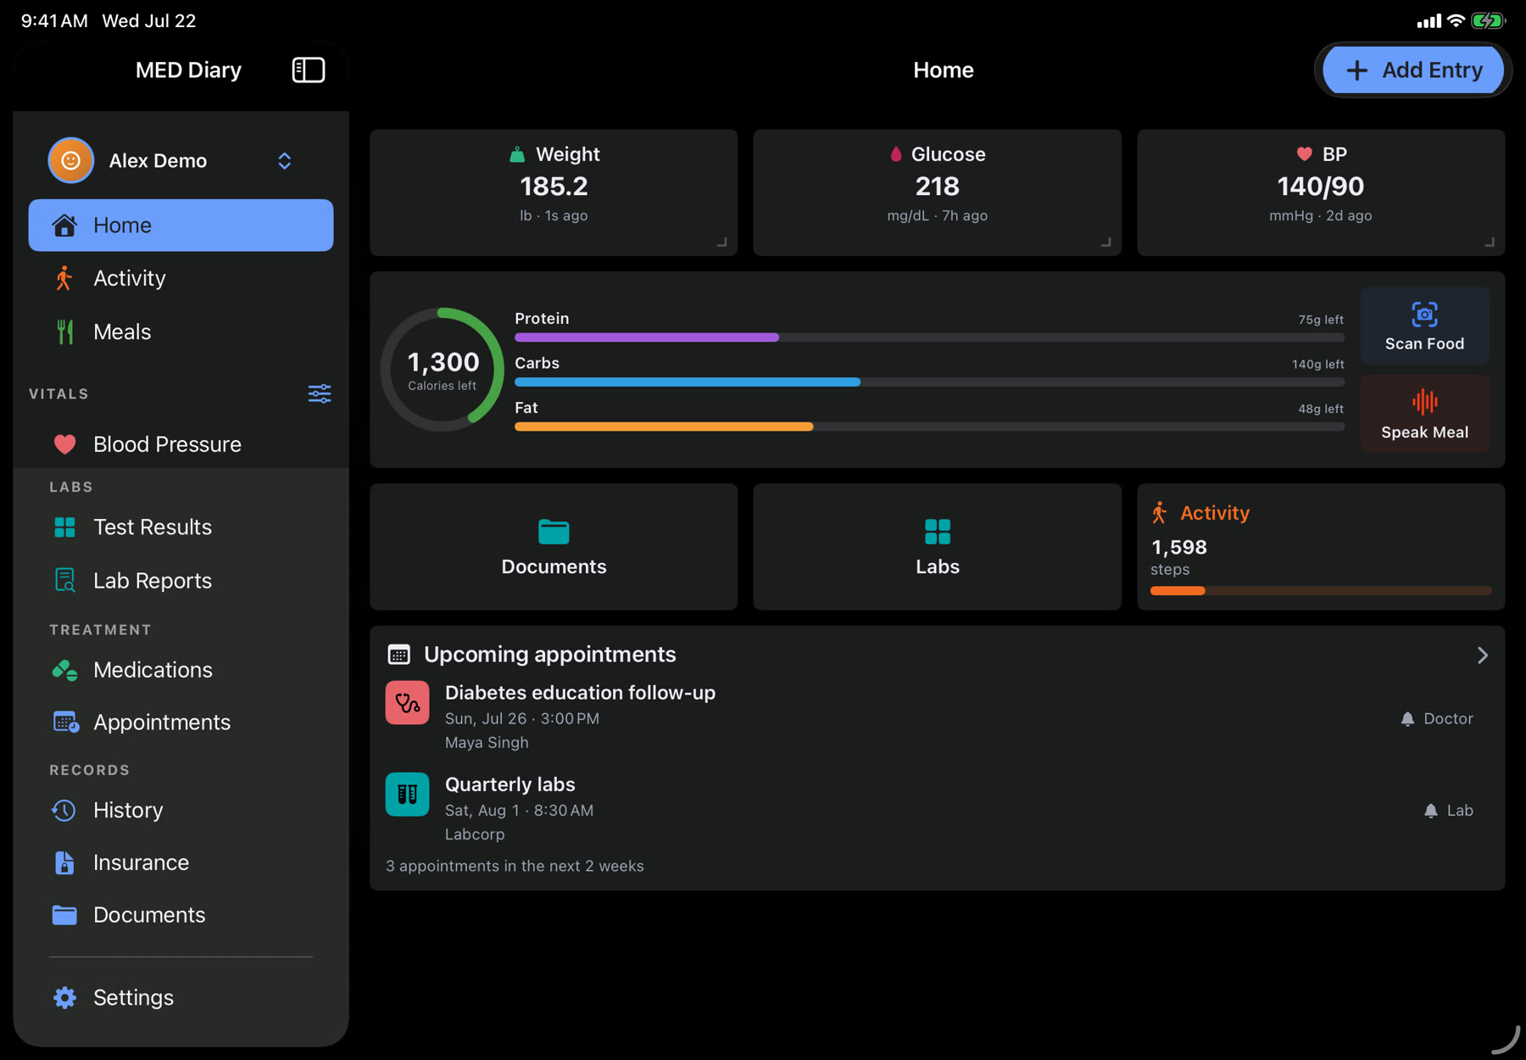Tap the Scan Food button
This screenshot has height=1060, width=1526.
click(1424, 326)
